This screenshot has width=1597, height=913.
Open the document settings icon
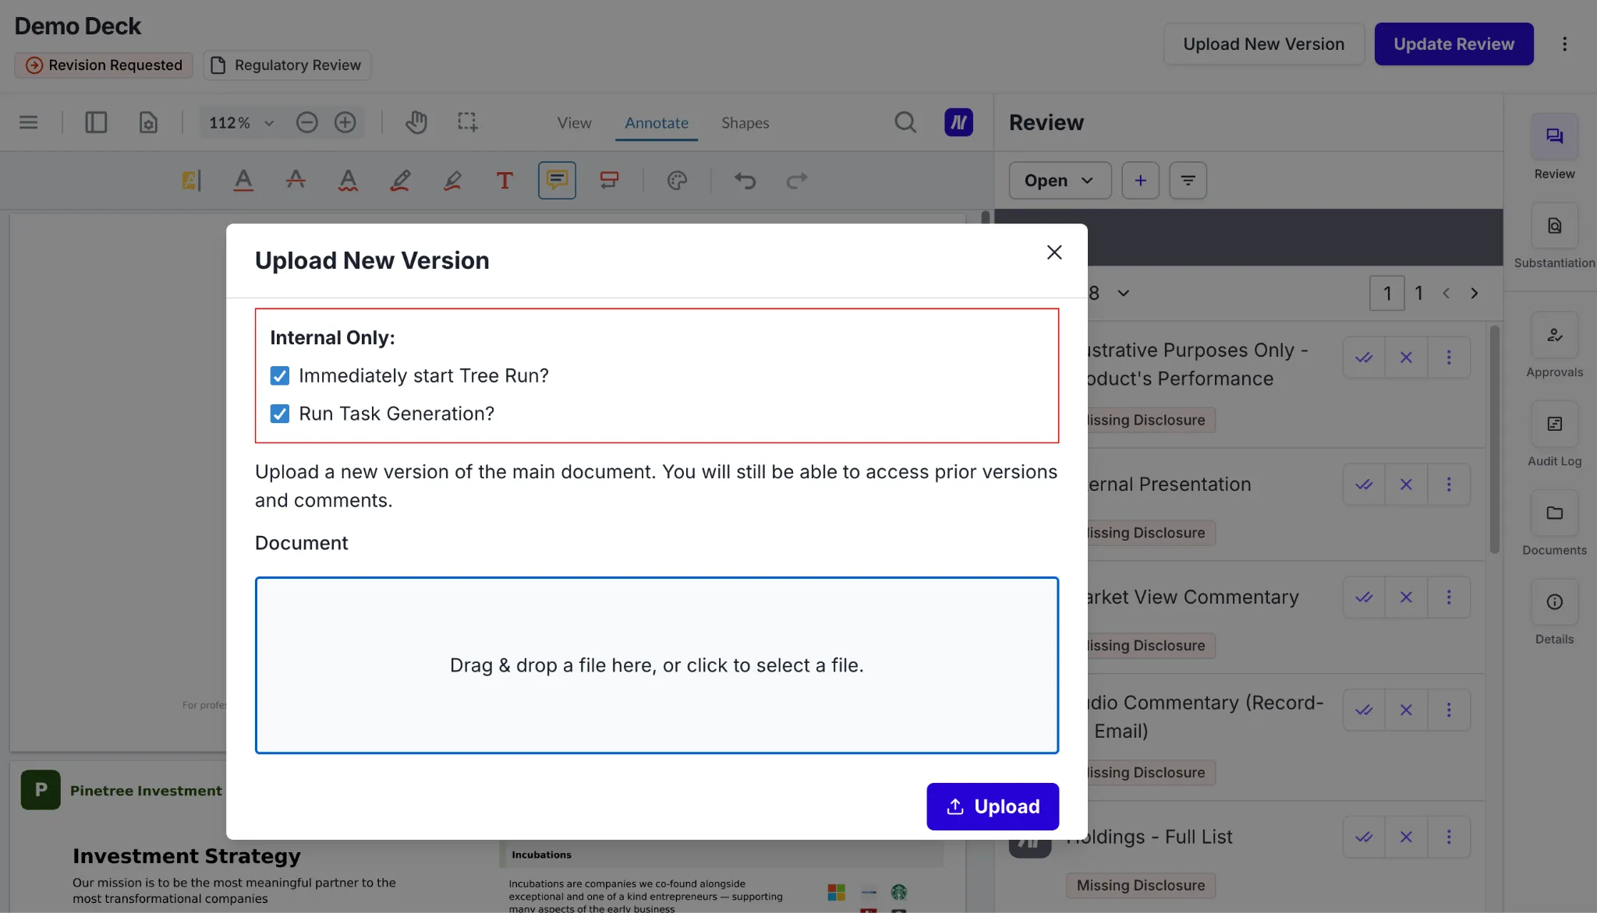pos(148,122)
